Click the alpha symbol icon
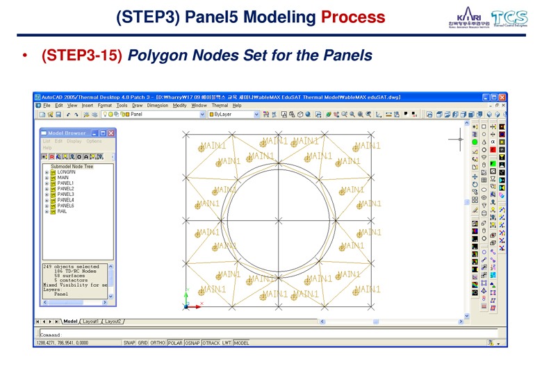Viewport: 542px width, 375px height. pyautogui.click(x=493, y=142)
